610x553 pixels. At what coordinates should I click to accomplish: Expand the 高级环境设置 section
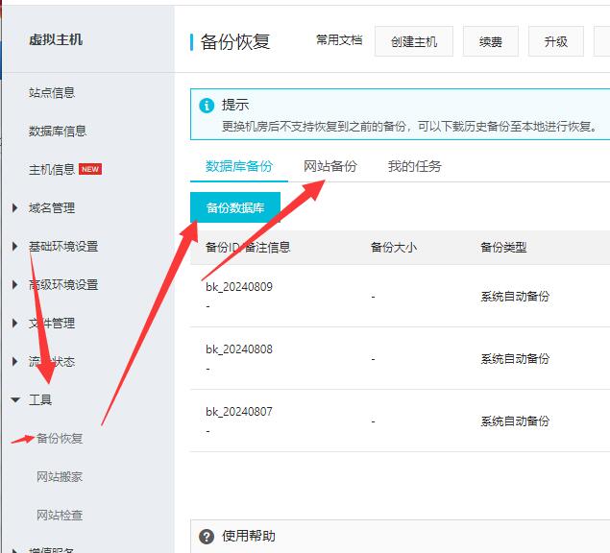(x=62, y=285)
